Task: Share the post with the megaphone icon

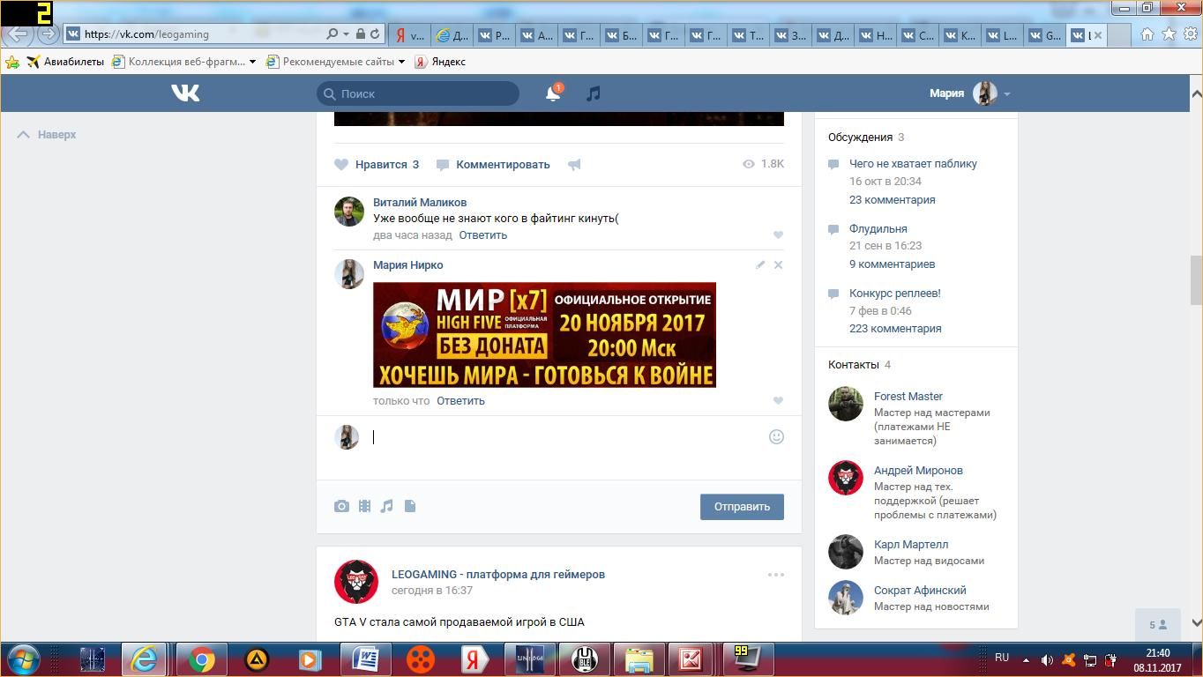Action: (x=574, y=165)
